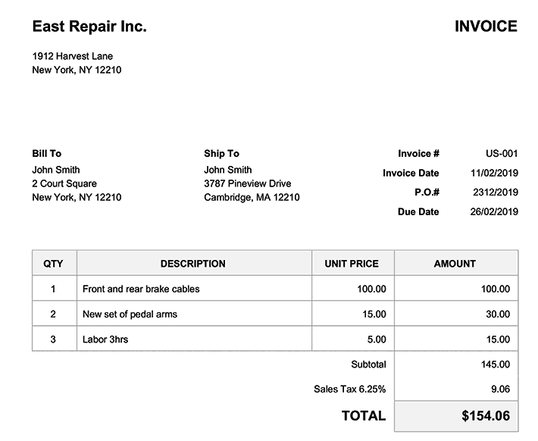
Task: Click the UNIT PRICE column header
Action: click(352, 264)
